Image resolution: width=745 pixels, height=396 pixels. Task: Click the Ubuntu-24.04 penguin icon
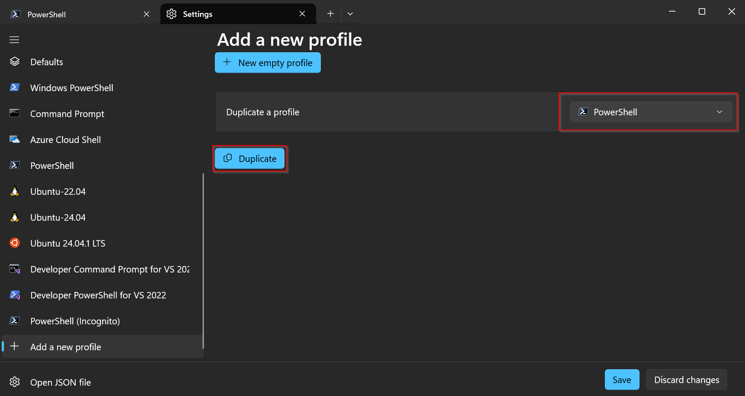[15, 217]
